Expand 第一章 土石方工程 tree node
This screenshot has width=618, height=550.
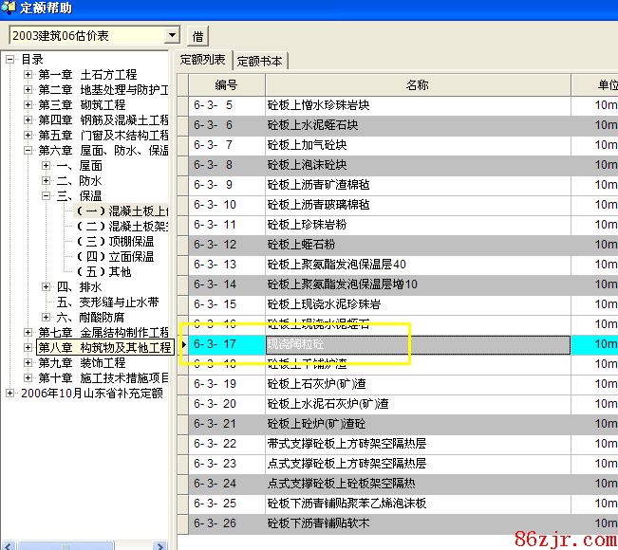click(x=28, y=75)
